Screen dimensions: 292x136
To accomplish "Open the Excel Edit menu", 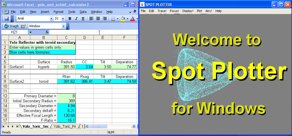I will click(x=23, y=12).
